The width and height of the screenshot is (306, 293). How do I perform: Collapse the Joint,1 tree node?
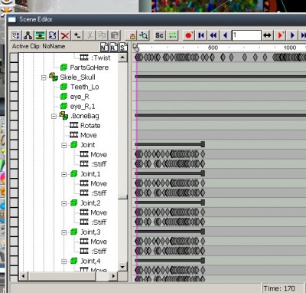64,174
